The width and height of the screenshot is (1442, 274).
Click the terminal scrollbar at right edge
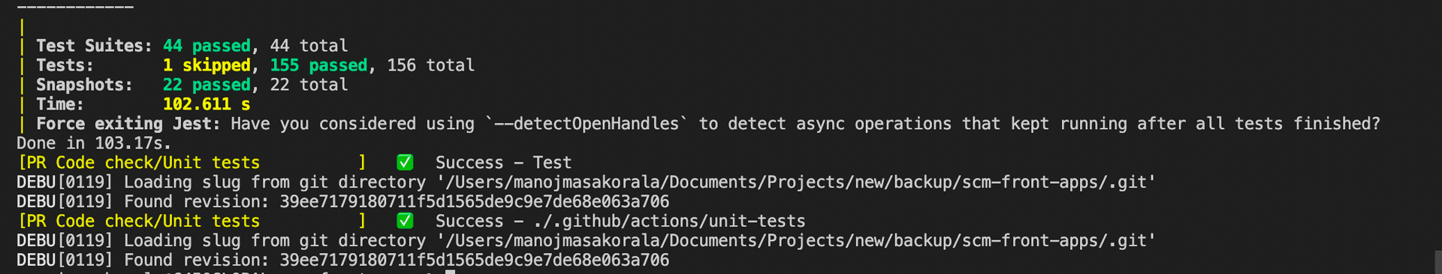click(x=1437, y=262)
